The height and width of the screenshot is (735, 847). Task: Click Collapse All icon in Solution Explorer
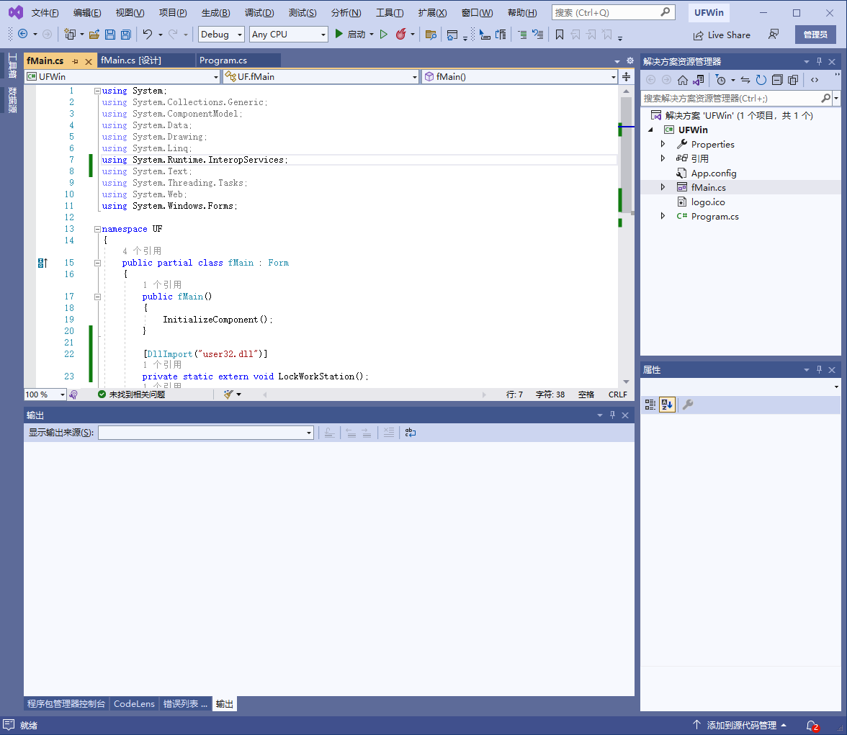click(776, 80)
